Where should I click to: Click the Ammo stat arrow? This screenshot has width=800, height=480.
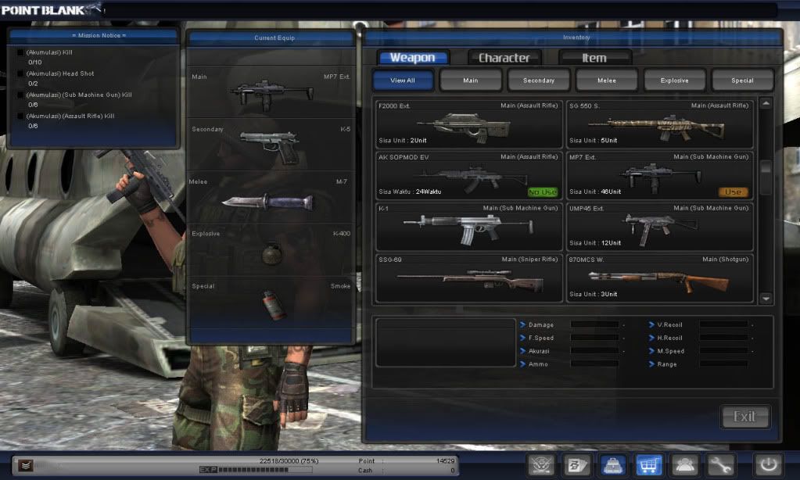[x=522, y=364]
